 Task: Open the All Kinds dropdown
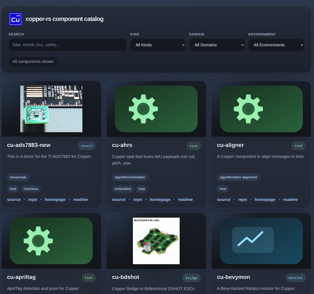coord(158,45)
